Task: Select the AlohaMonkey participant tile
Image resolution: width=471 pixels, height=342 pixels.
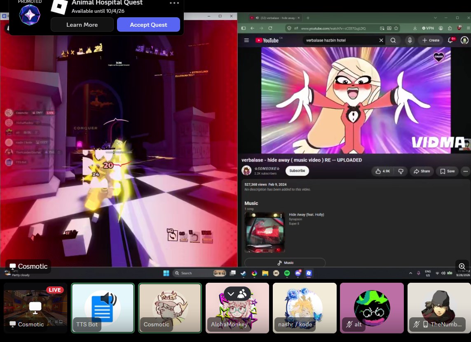Action: [x=237, y=308]
